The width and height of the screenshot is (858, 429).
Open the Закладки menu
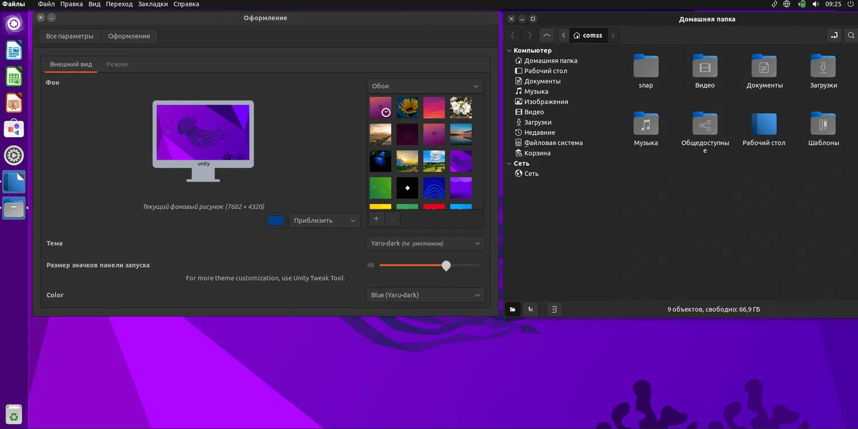pyautogui.click(x=153, y=4)
